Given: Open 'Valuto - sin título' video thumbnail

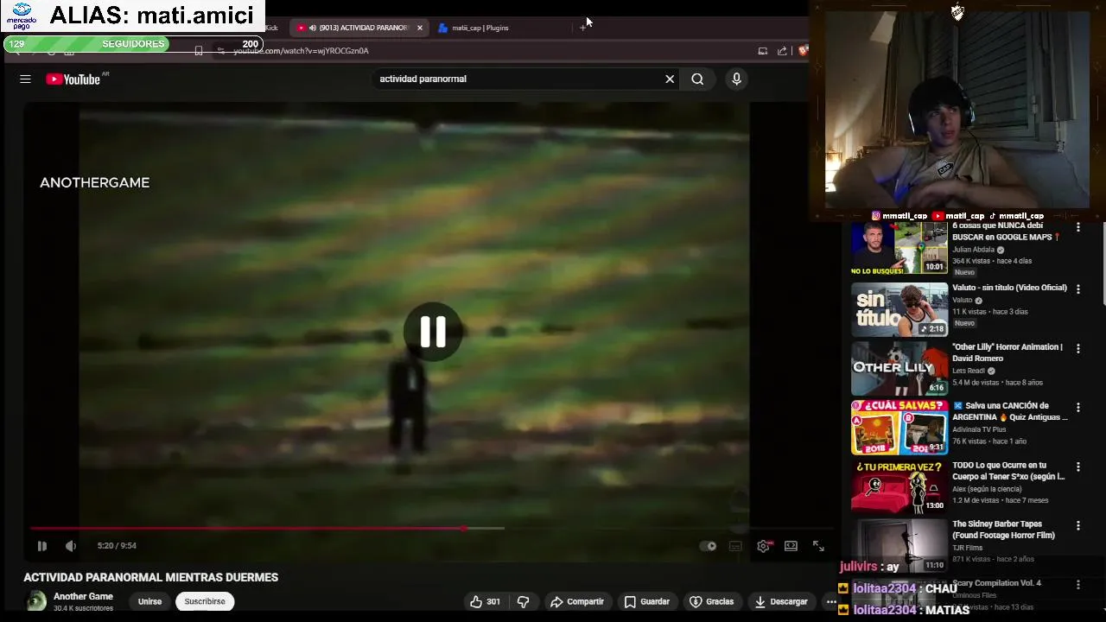Looking at the screenshot, I should coord(899,309).
